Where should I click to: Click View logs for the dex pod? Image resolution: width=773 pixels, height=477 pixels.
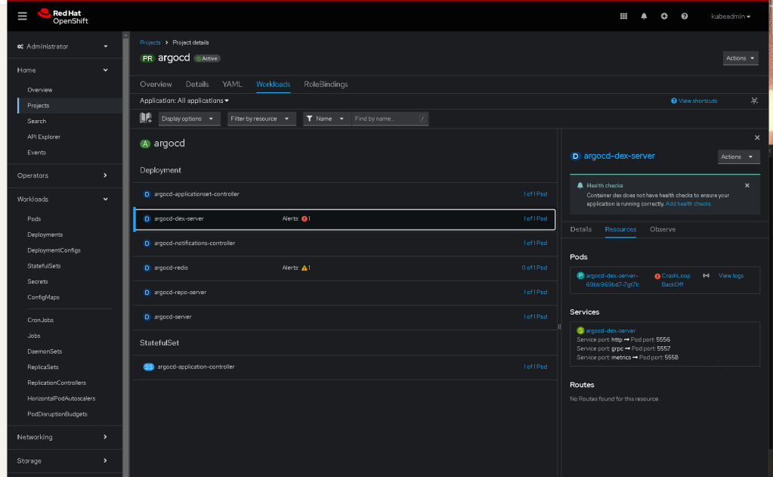[731, 276]
